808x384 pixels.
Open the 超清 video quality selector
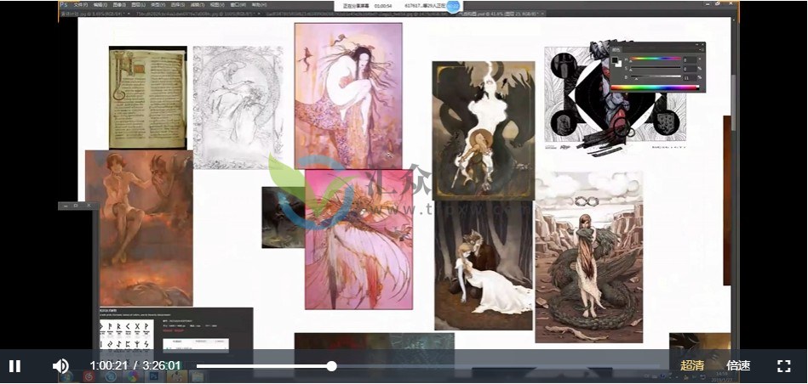tap(692, 366)
